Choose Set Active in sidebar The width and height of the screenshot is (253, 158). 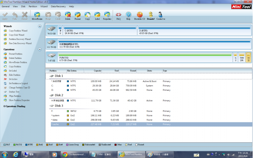coord(13,79)
